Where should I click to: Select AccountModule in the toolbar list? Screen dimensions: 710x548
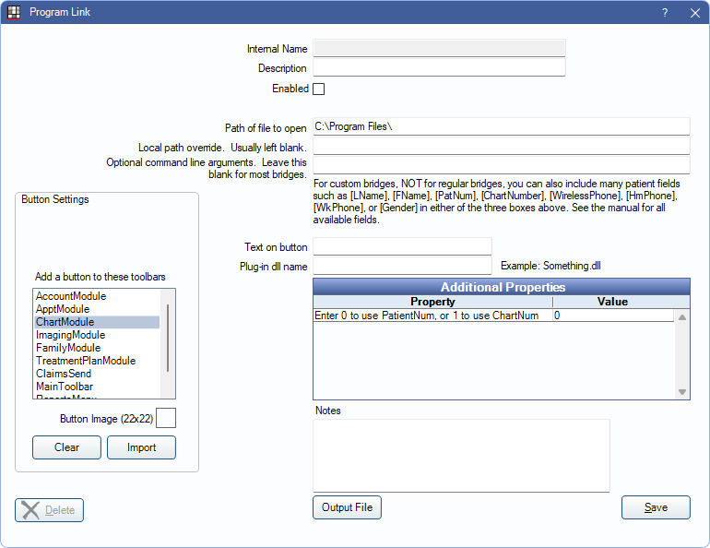71,296
